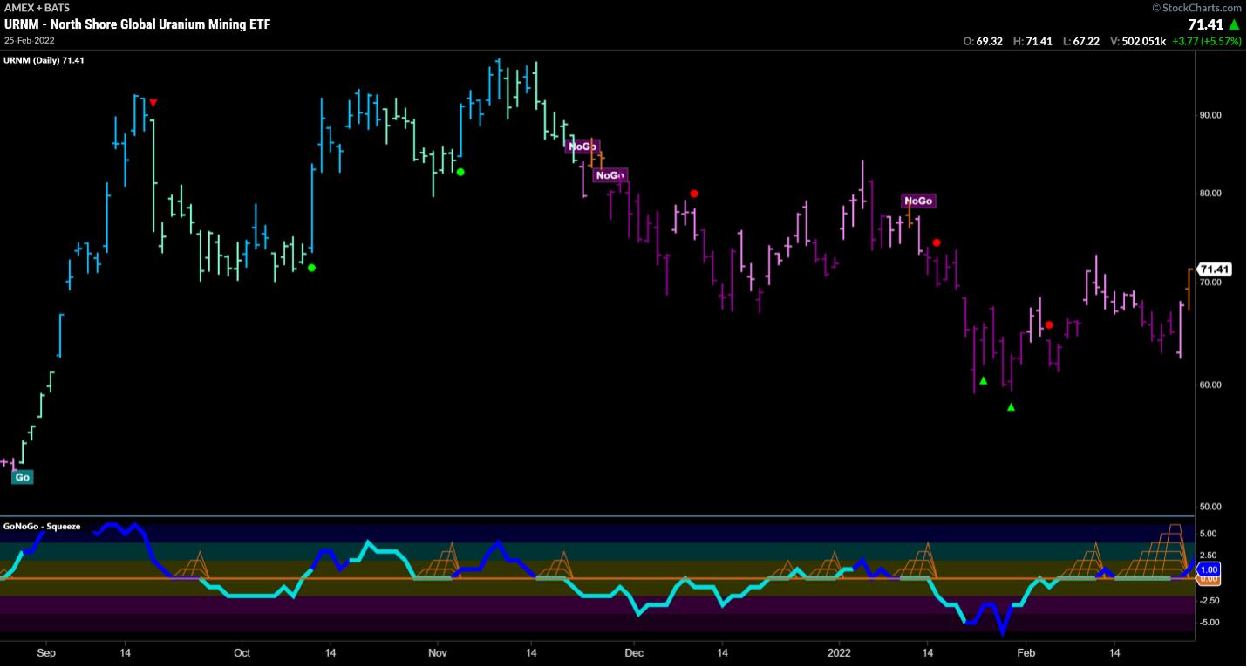Click the 2022 label on time axis
This screenshot has height=668, width=1247.
click(838, 652)
